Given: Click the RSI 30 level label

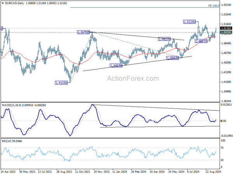Looking at the screenshot, I should click(222, 160).
